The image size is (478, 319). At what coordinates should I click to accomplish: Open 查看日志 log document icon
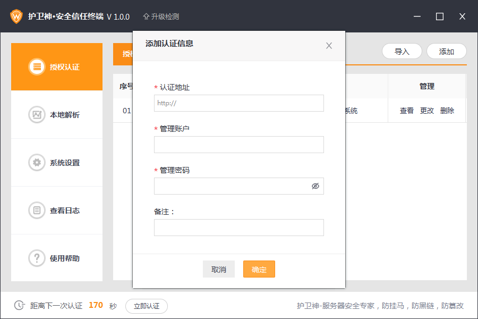tap(37, 211)
